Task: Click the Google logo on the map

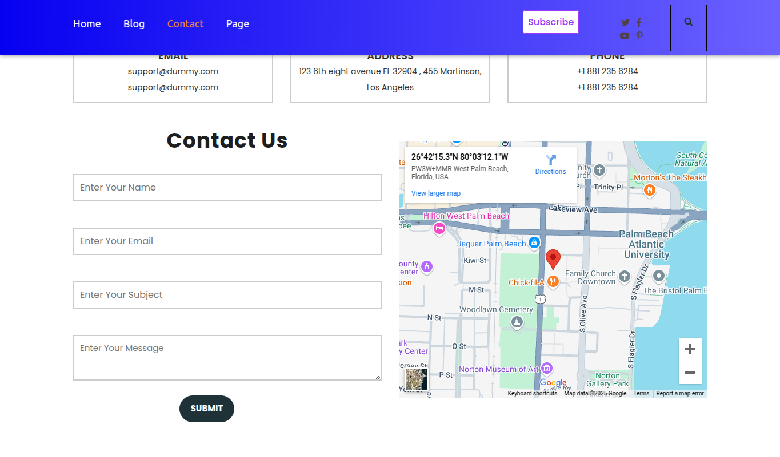Action: click(x=553, y=383)
